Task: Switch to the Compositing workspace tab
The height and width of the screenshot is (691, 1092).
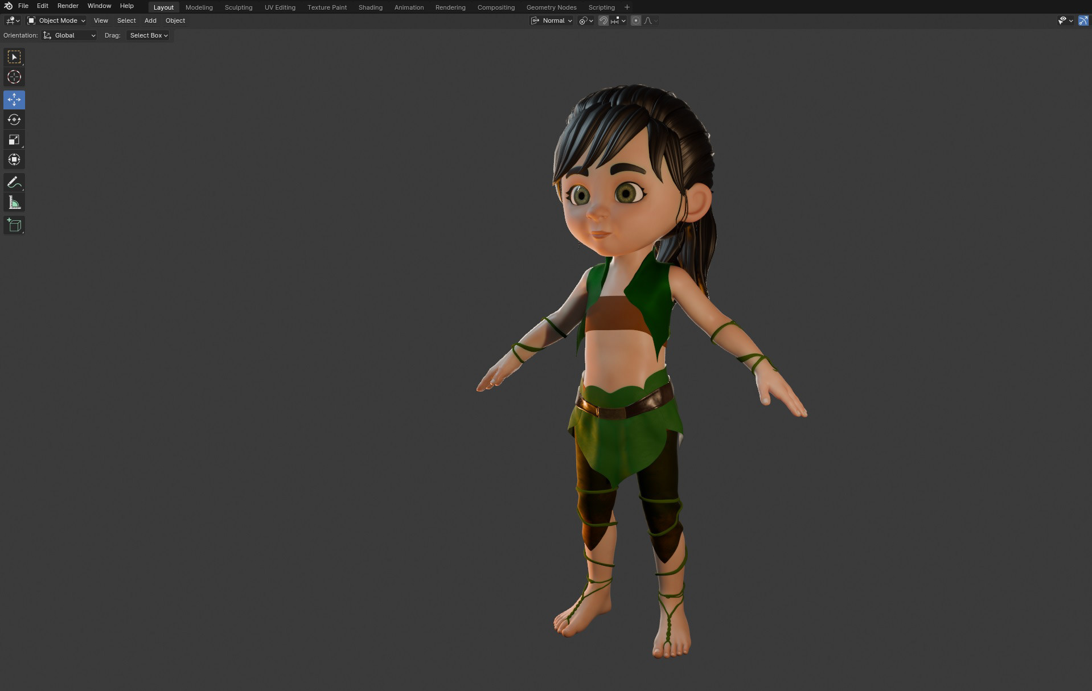Action: click(x=496, y=7)
